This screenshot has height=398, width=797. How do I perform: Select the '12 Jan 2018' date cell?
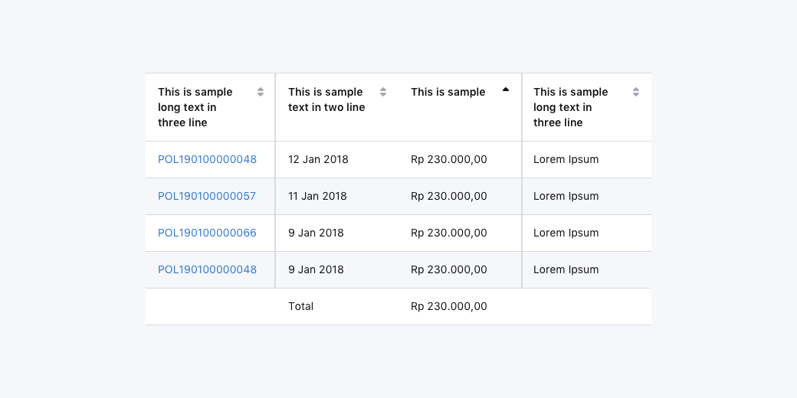318,159
